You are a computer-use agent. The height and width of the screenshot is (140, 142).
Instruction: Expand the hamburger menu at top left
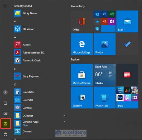pyautogui.click(x=5, y=6)
